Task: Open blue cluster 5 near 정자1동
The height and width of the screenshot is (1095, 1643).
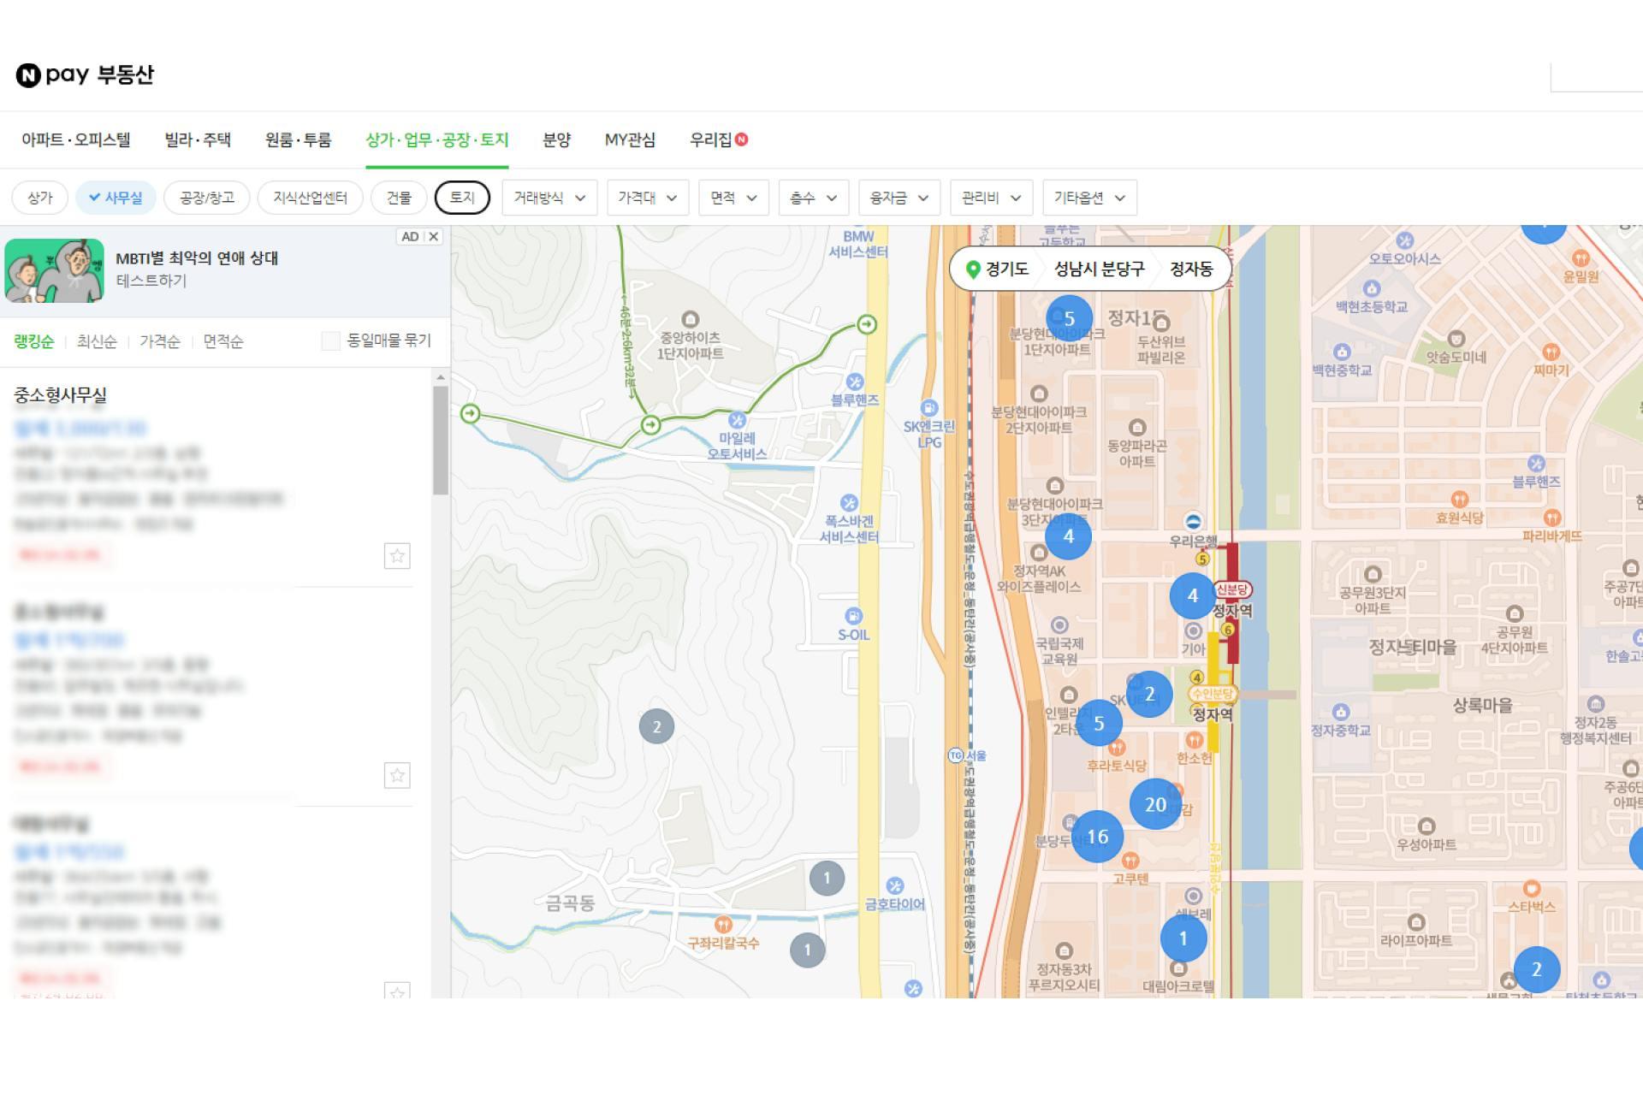Action: pyautogui.click(x=1069, y=318)
